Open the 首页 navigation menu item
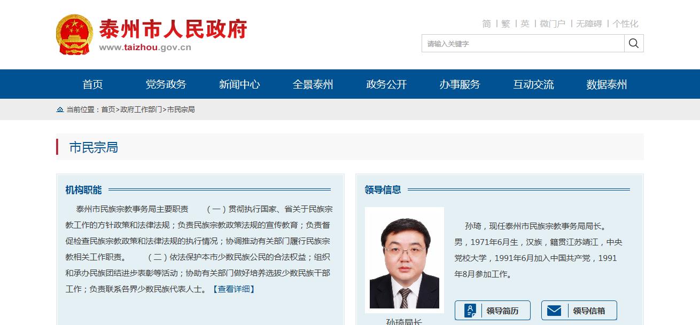Viewport: 700px width, 325px height. (92, 84)
